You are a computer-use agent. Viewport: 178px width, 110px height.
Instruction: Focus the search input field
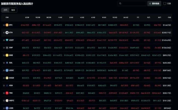(x=134, y=4)
